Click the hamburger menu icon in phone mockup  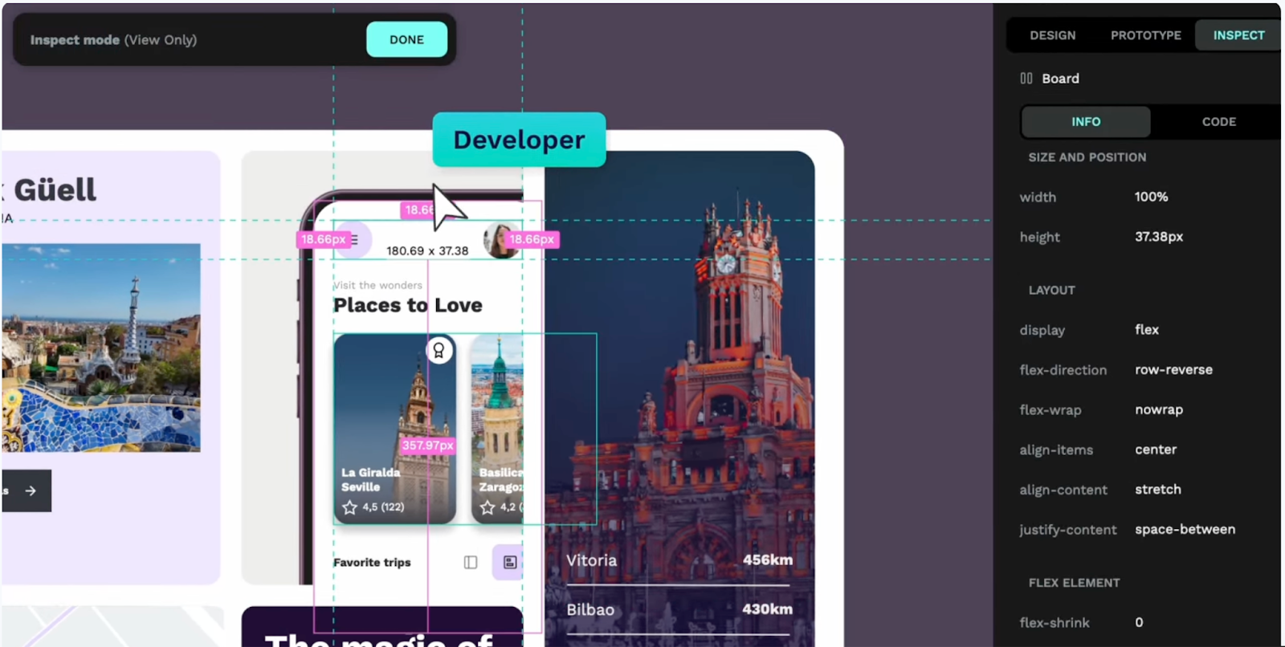(x=353, y=239)
